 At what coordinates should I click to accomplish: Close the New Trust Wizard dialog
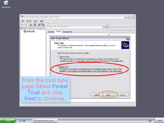coord(128,38)
